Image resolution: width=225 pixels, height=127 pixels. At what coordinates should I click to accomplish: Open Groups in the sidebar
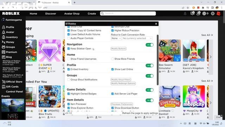coord(8,47)
